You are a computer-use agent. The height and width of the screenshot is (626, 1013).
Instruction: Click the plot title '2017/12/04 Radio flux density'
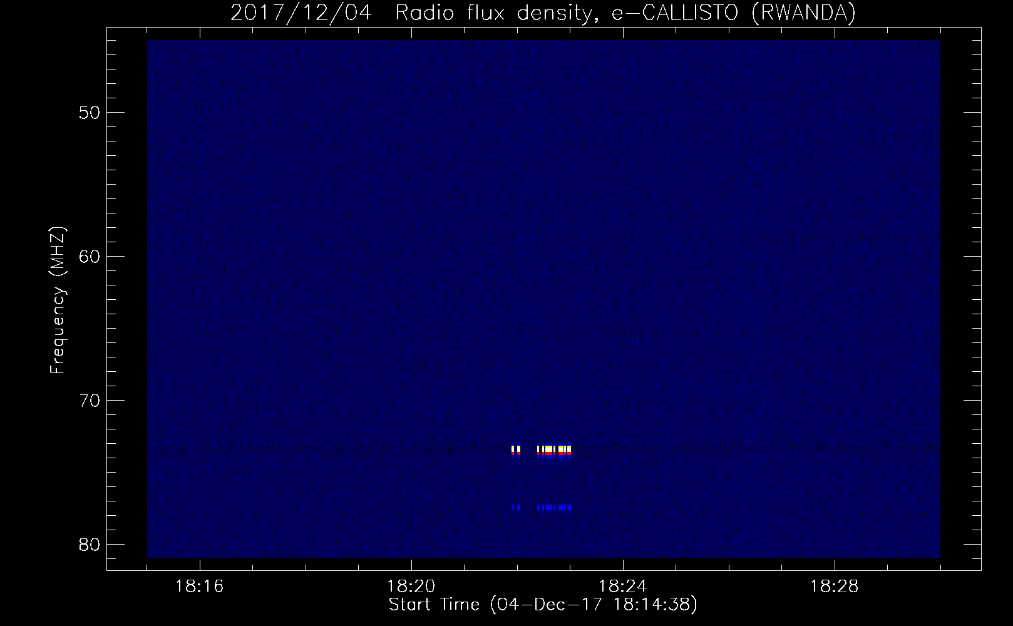[x=543, y=13]
